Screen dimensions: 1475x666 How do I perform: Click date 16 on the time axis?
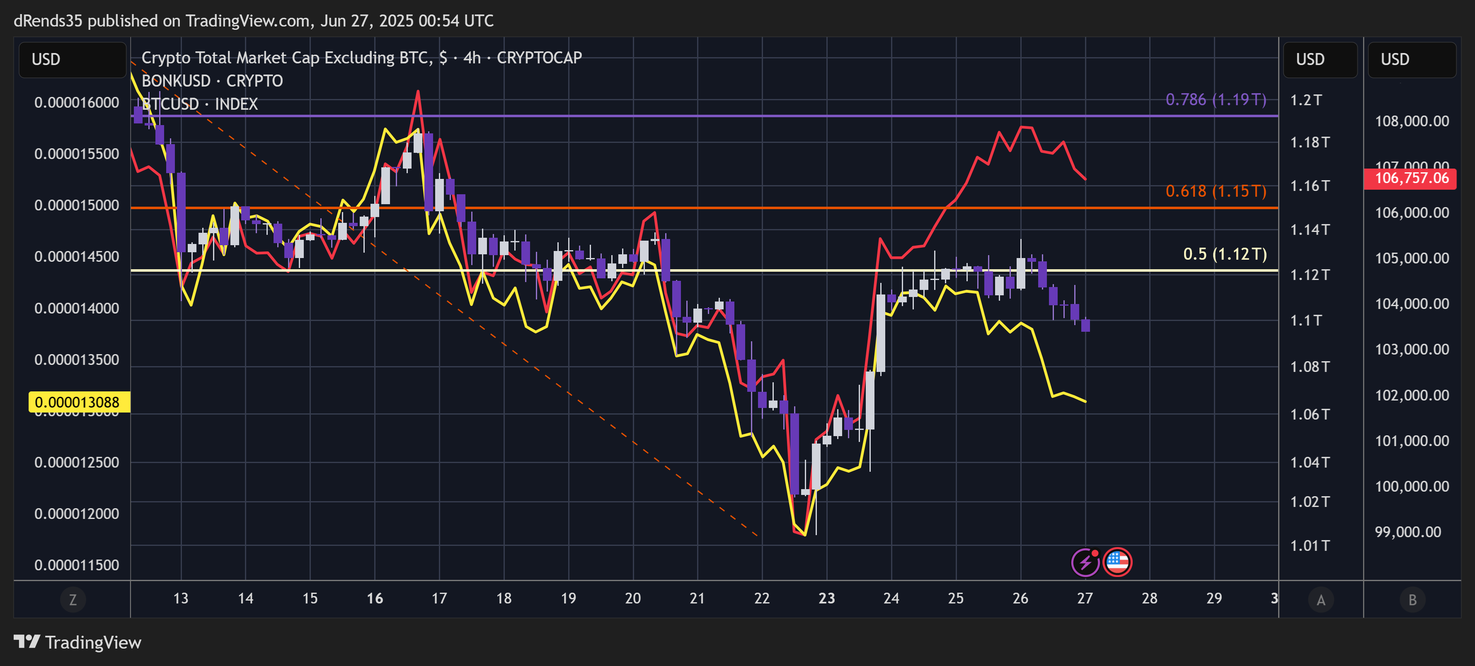tap(375, 598)
